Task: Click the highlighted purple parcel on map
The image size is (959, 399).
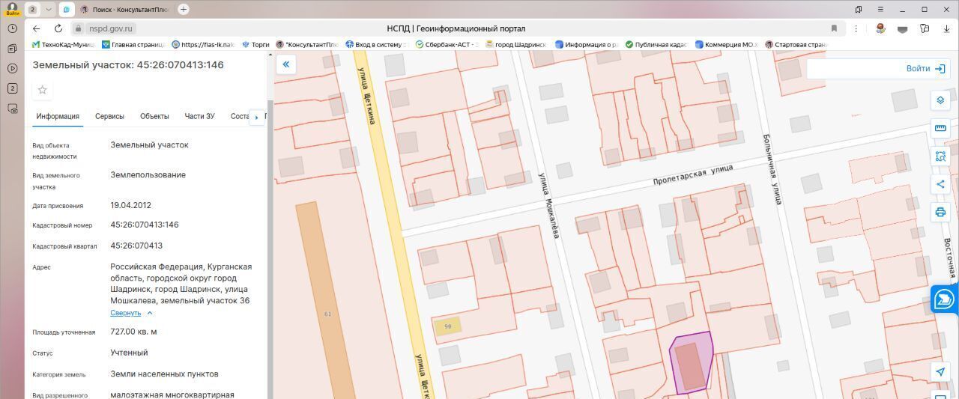Action: [x=691, y=363]
